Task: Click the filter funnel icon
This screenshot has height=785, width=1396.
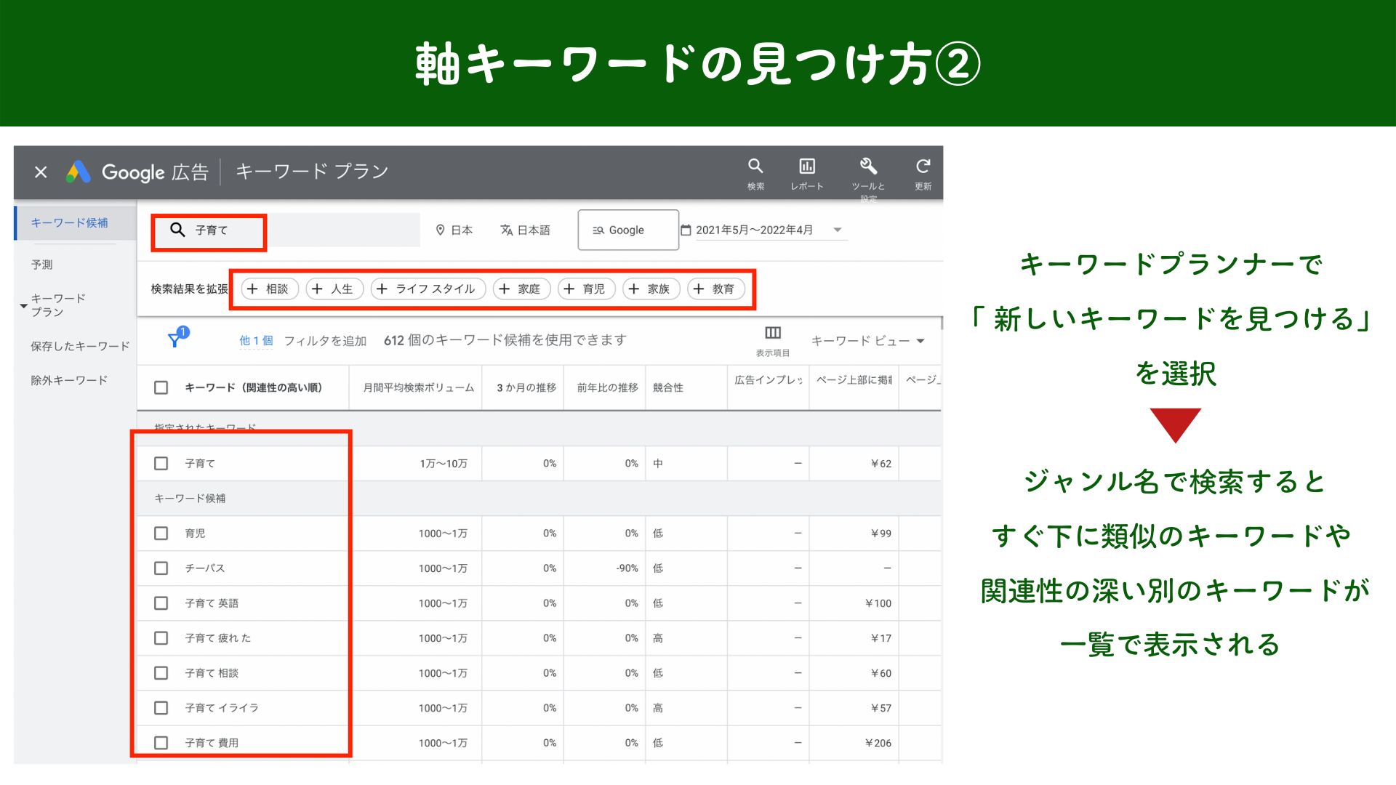Action: coord(175,339)
